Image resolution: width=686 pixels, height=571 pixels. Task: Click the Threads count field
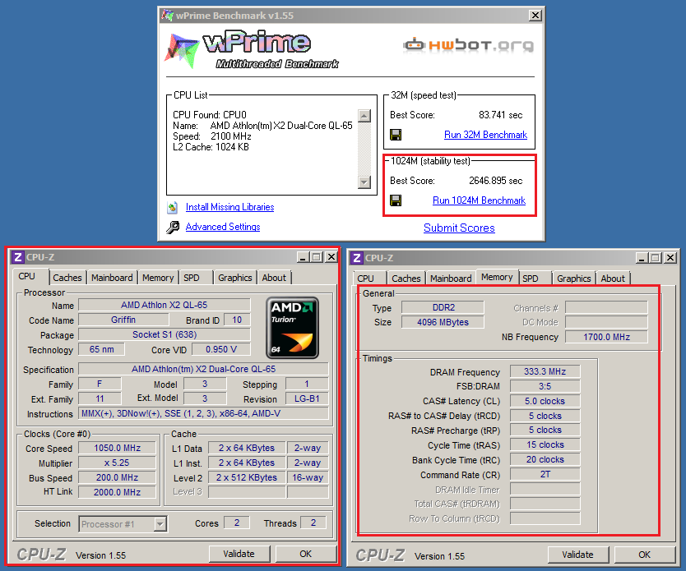click(x=313, y=523)
